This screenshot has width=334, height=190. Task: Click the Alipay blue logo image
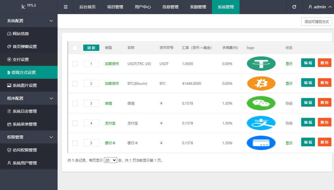[x=261, y=123]
